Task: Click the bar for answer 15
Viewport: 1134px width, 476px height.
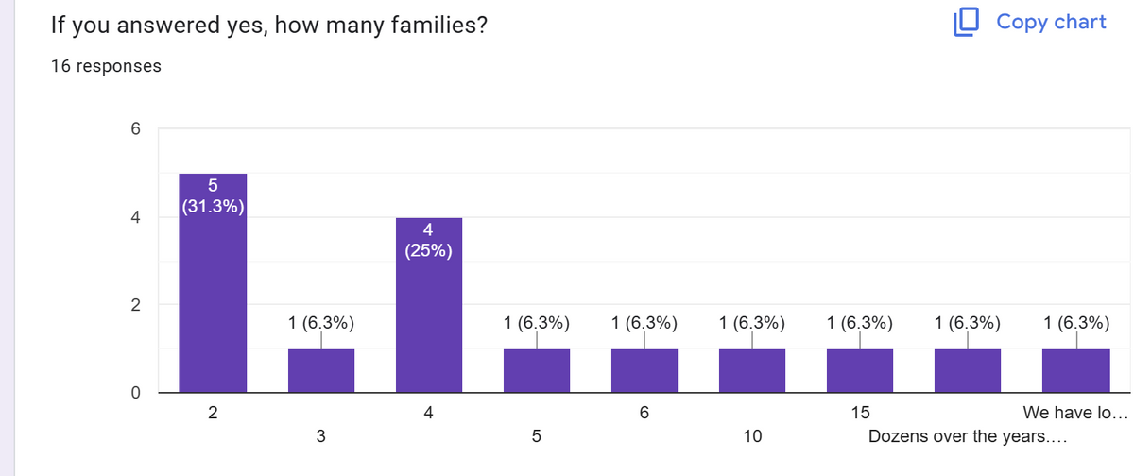Action: coord(859,370)
